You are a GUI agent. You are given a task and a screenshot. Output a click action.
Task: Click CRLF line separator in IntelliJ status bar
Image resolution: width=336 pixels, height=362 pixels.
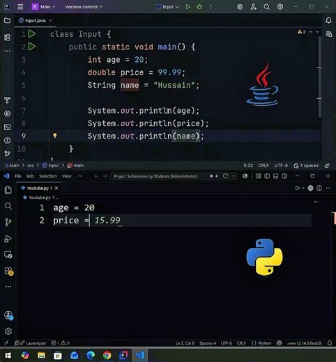264,166
